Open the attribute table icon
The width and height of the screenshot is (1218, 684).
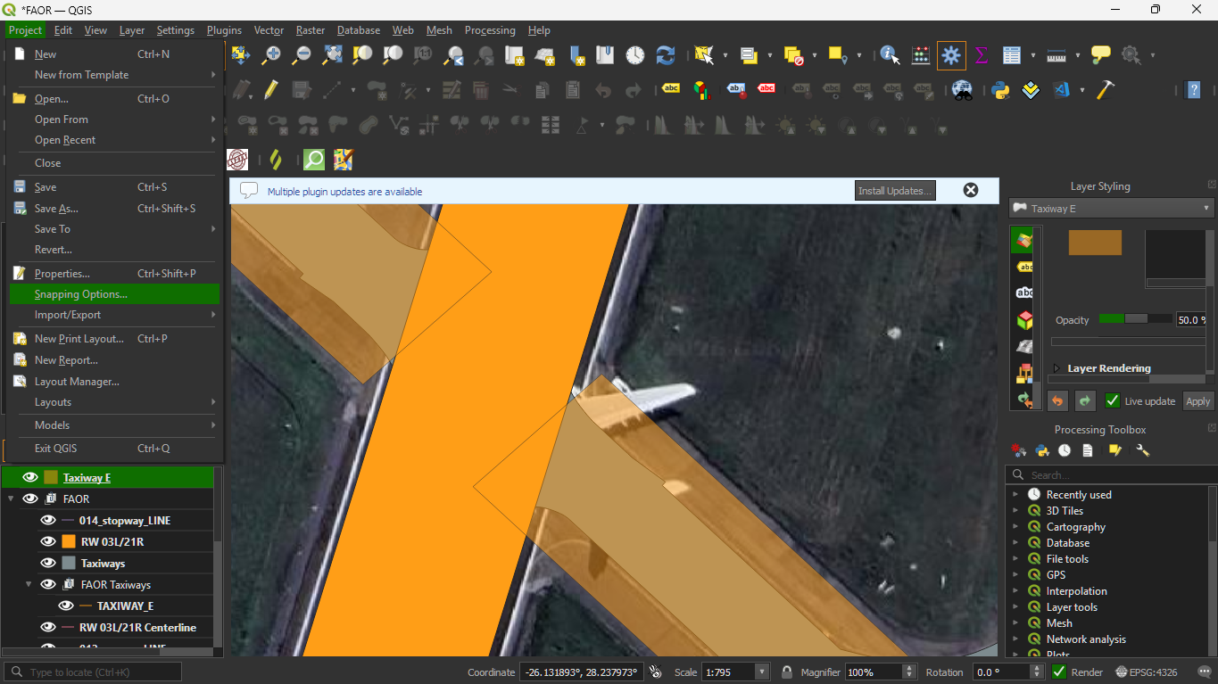pyautogui.click(x=1011, y=55)
